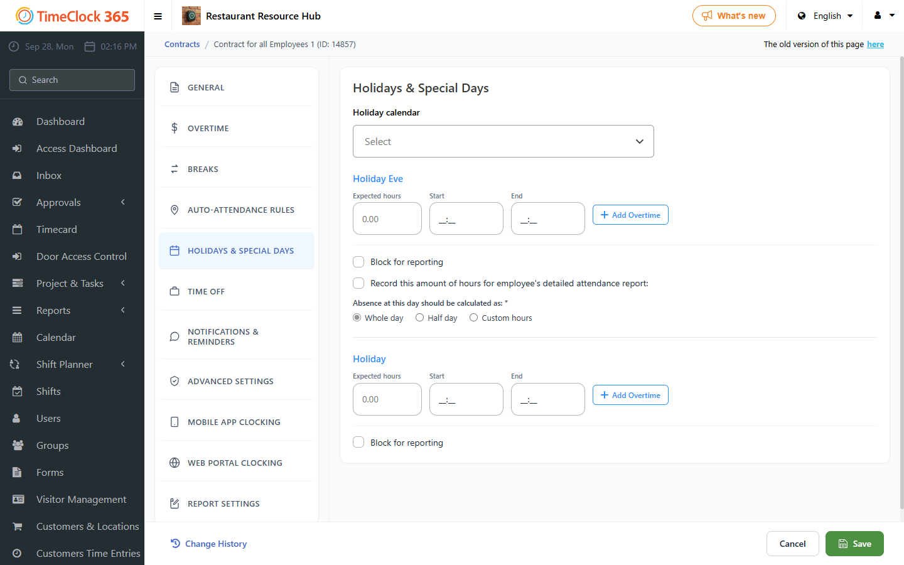The height and width of the screenshot is (565, 904).
Task: Focus the sidebar Search field
Action: click(x=72, y=80)
